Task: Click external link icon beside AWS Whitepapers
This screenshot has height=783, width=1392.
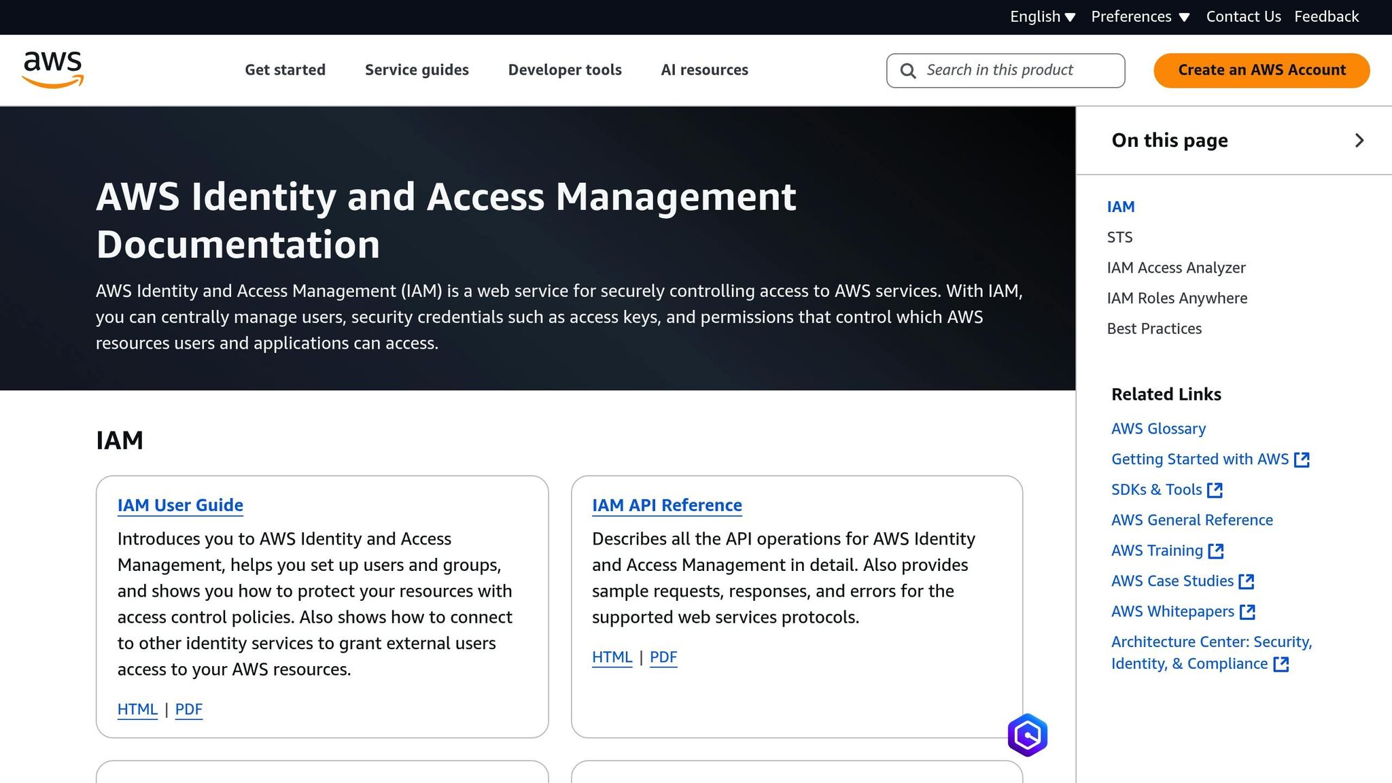Action: 1247,612
